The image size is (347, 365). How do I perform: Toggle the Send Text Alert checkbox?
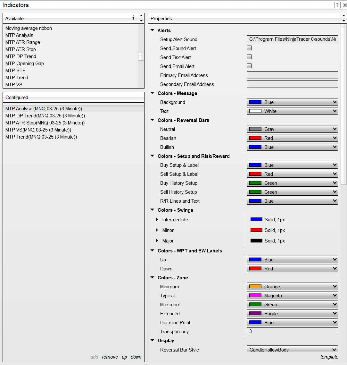pos(249,57)
